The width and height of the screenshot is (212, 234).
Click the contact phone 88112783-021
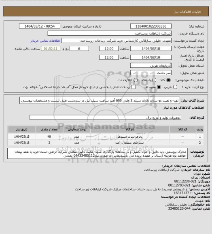pyautogui.click(x=179, y=185)
